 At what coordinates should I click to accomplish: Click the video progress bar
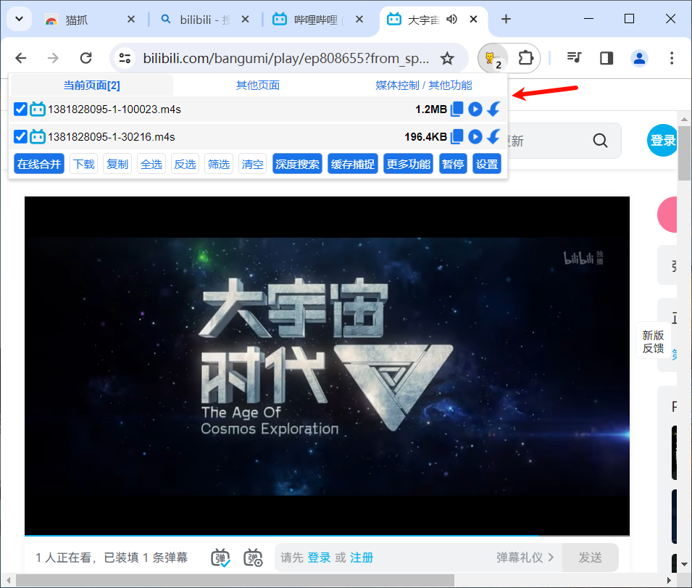point(327,536)
